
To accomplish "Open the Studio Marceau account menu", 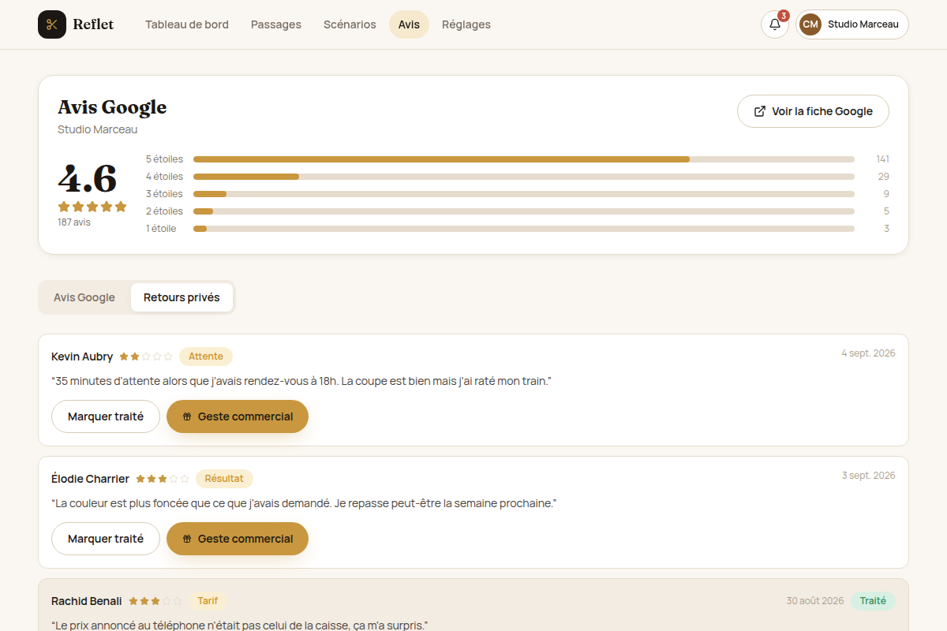I will 852,24.
